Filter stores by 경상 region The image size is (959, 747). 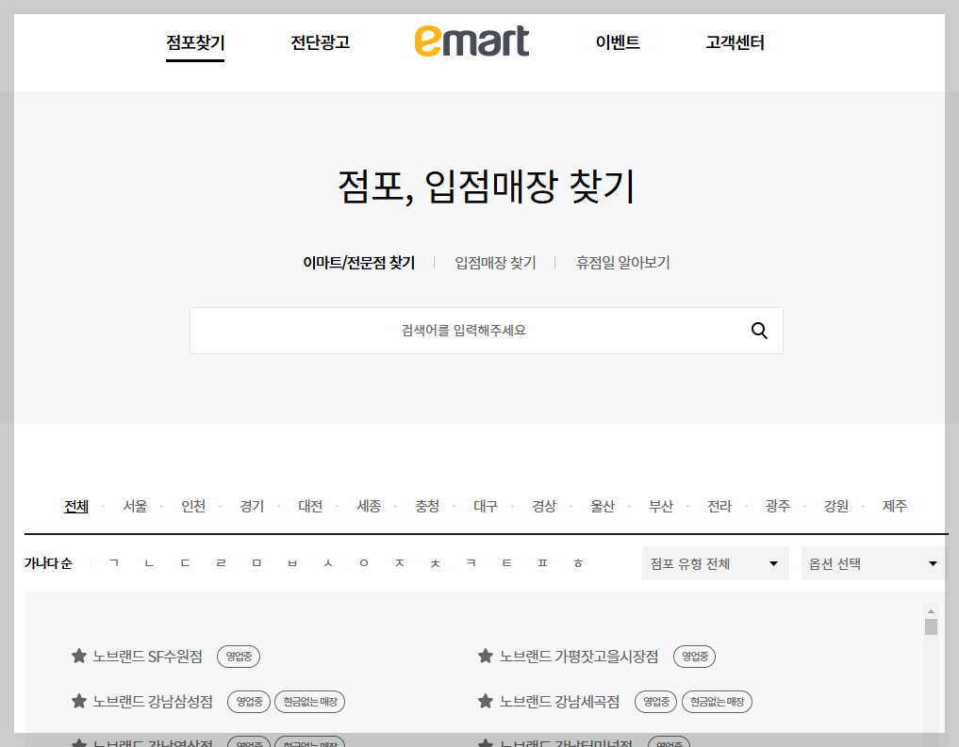(x=544, y=507)
